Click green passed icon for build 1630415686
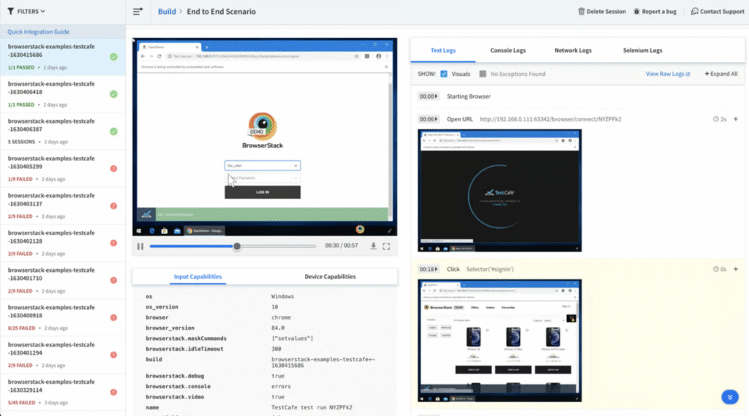Viewport: 749px width, 416px height. pos(113,57)
